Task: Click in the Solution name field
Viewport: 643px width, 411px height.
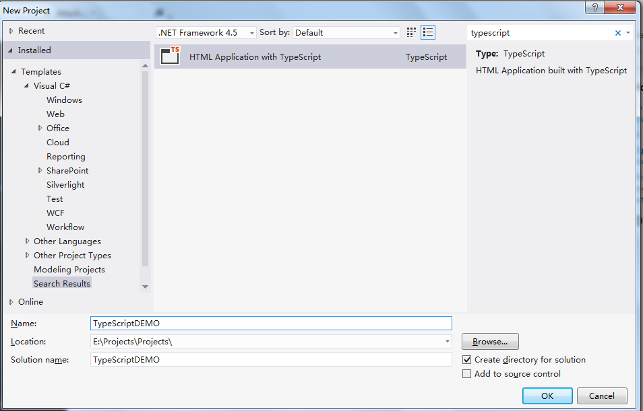Action: 271,359
